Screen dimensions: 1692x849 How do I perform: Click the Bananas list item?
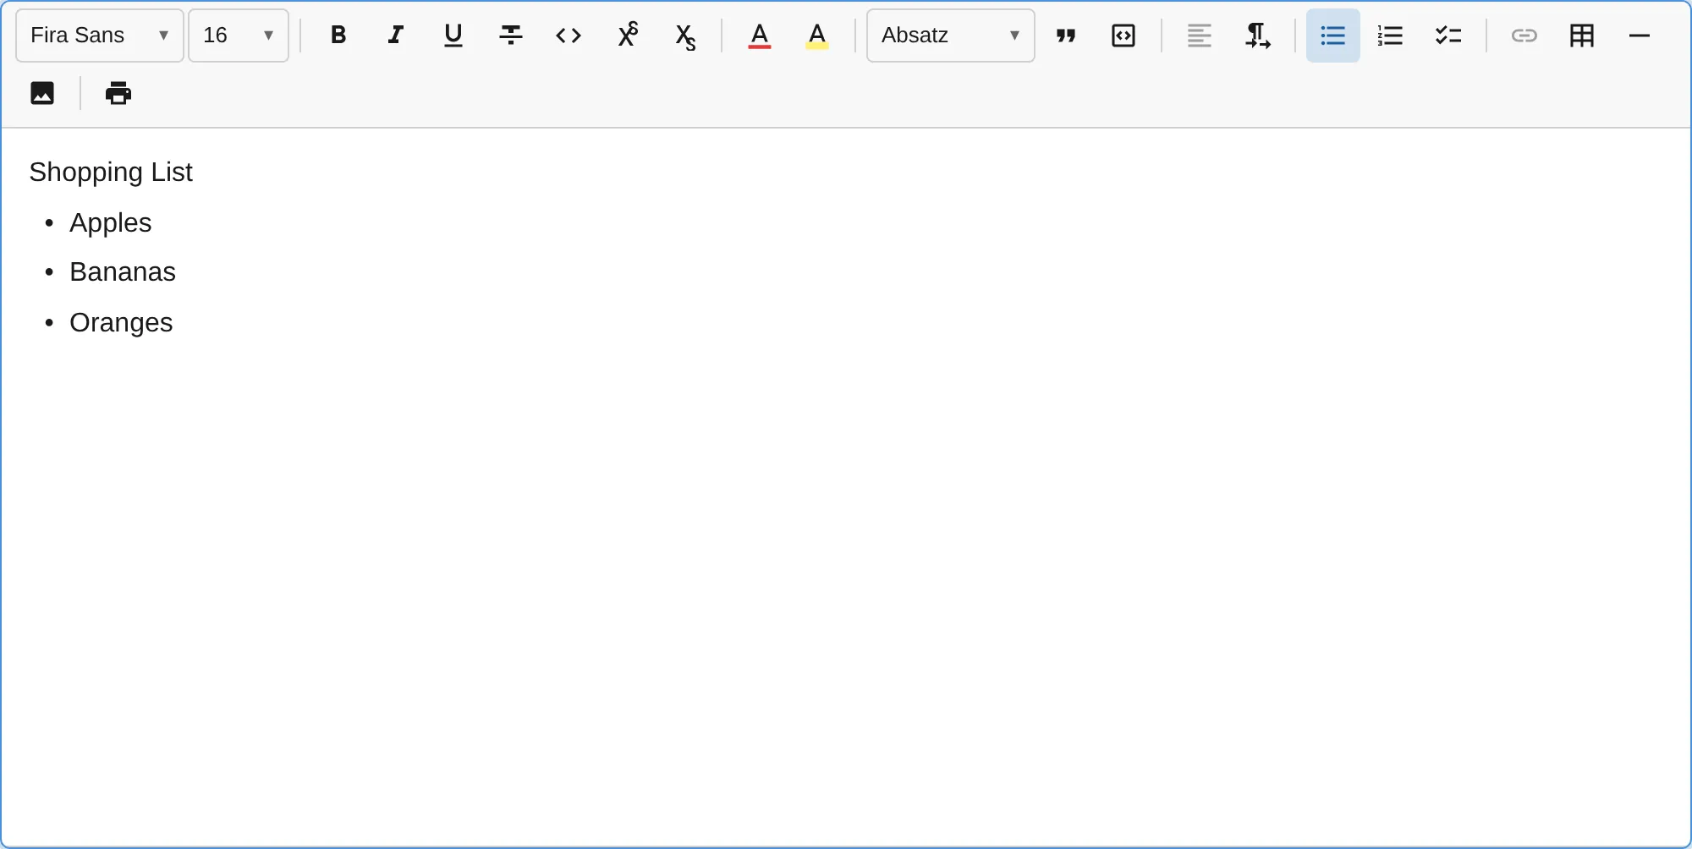coord(122,271)
